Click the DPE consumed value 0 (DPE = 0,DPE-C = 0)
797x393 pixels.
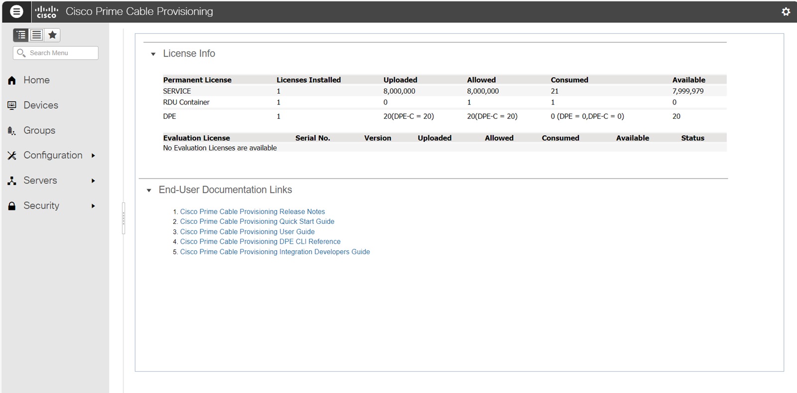[x=587, y=116]
